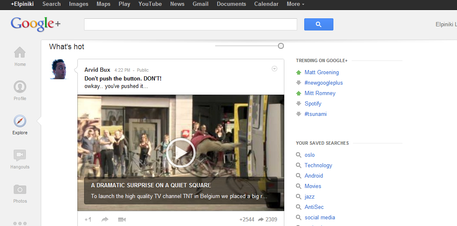Expand the More menu in top bar

(x=296, y=4)
